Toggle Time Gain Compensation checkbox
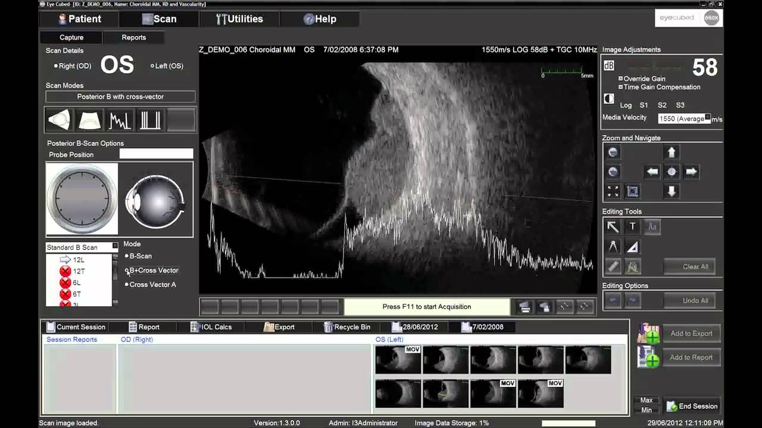This screenshot has height=428, width=762. click(620, 87)
